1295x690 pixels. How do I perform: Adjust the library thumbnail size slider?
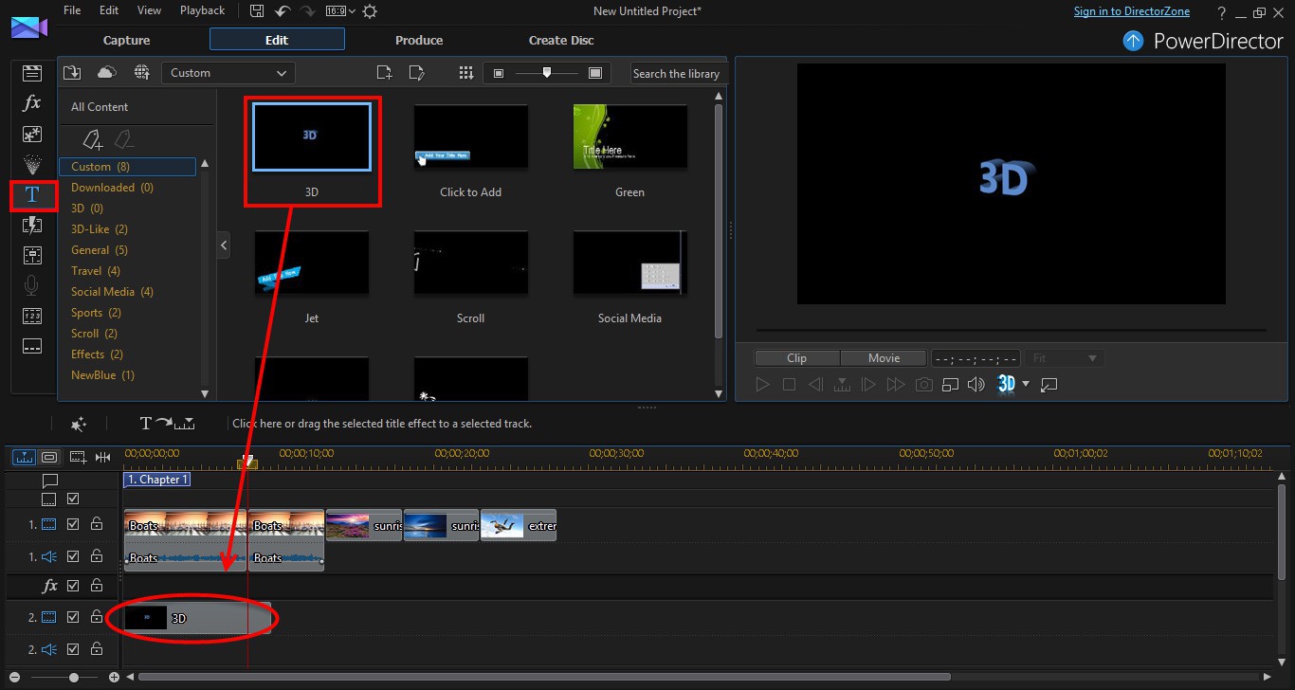pos(547,73)
